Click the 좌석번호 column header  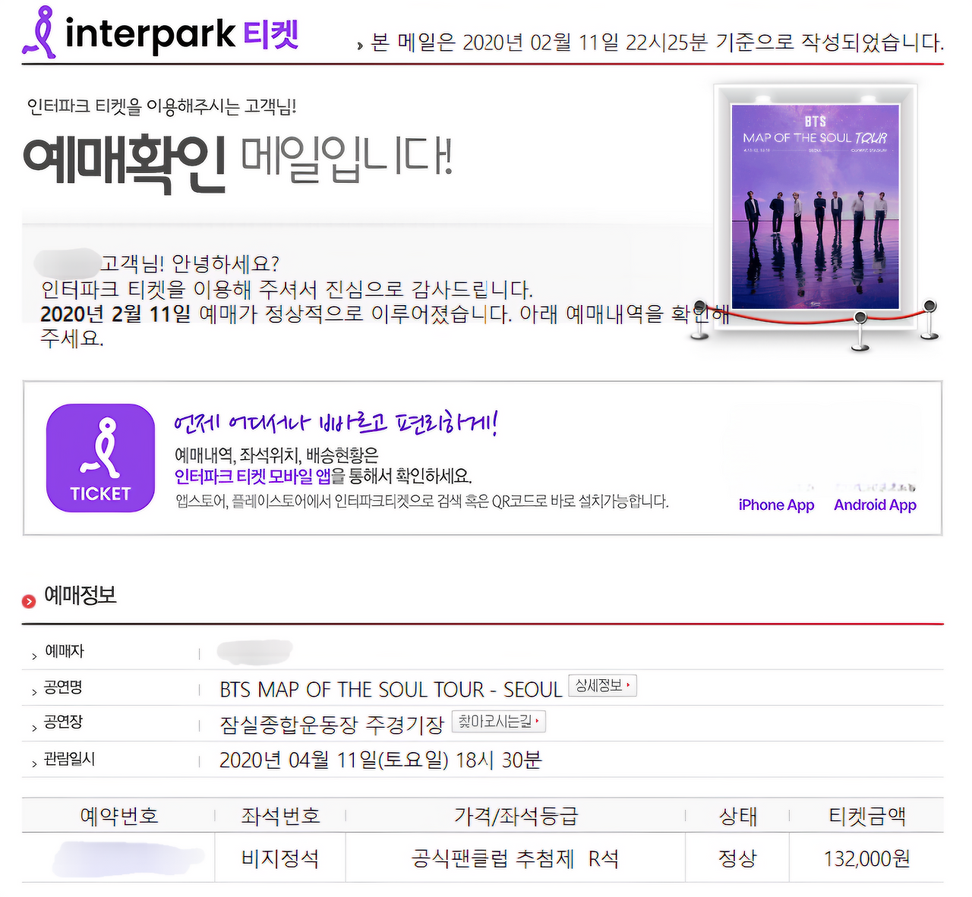280,817
